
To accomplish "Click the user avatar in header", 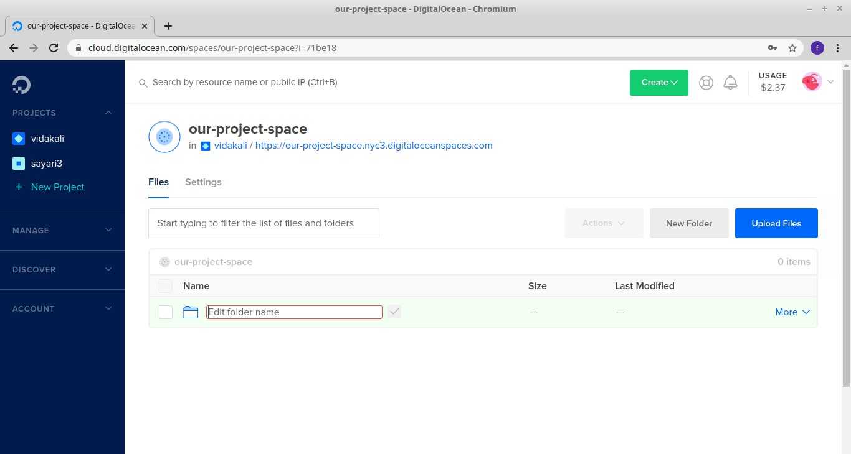I will pos(812,81).
